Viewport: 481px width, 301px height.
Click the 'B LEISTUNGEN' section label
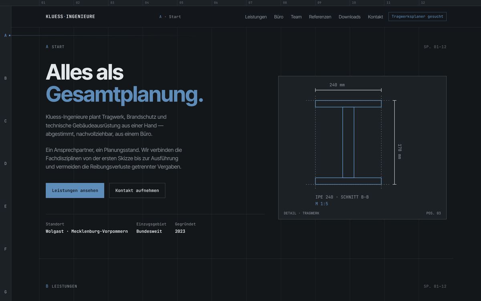[61, 287]
